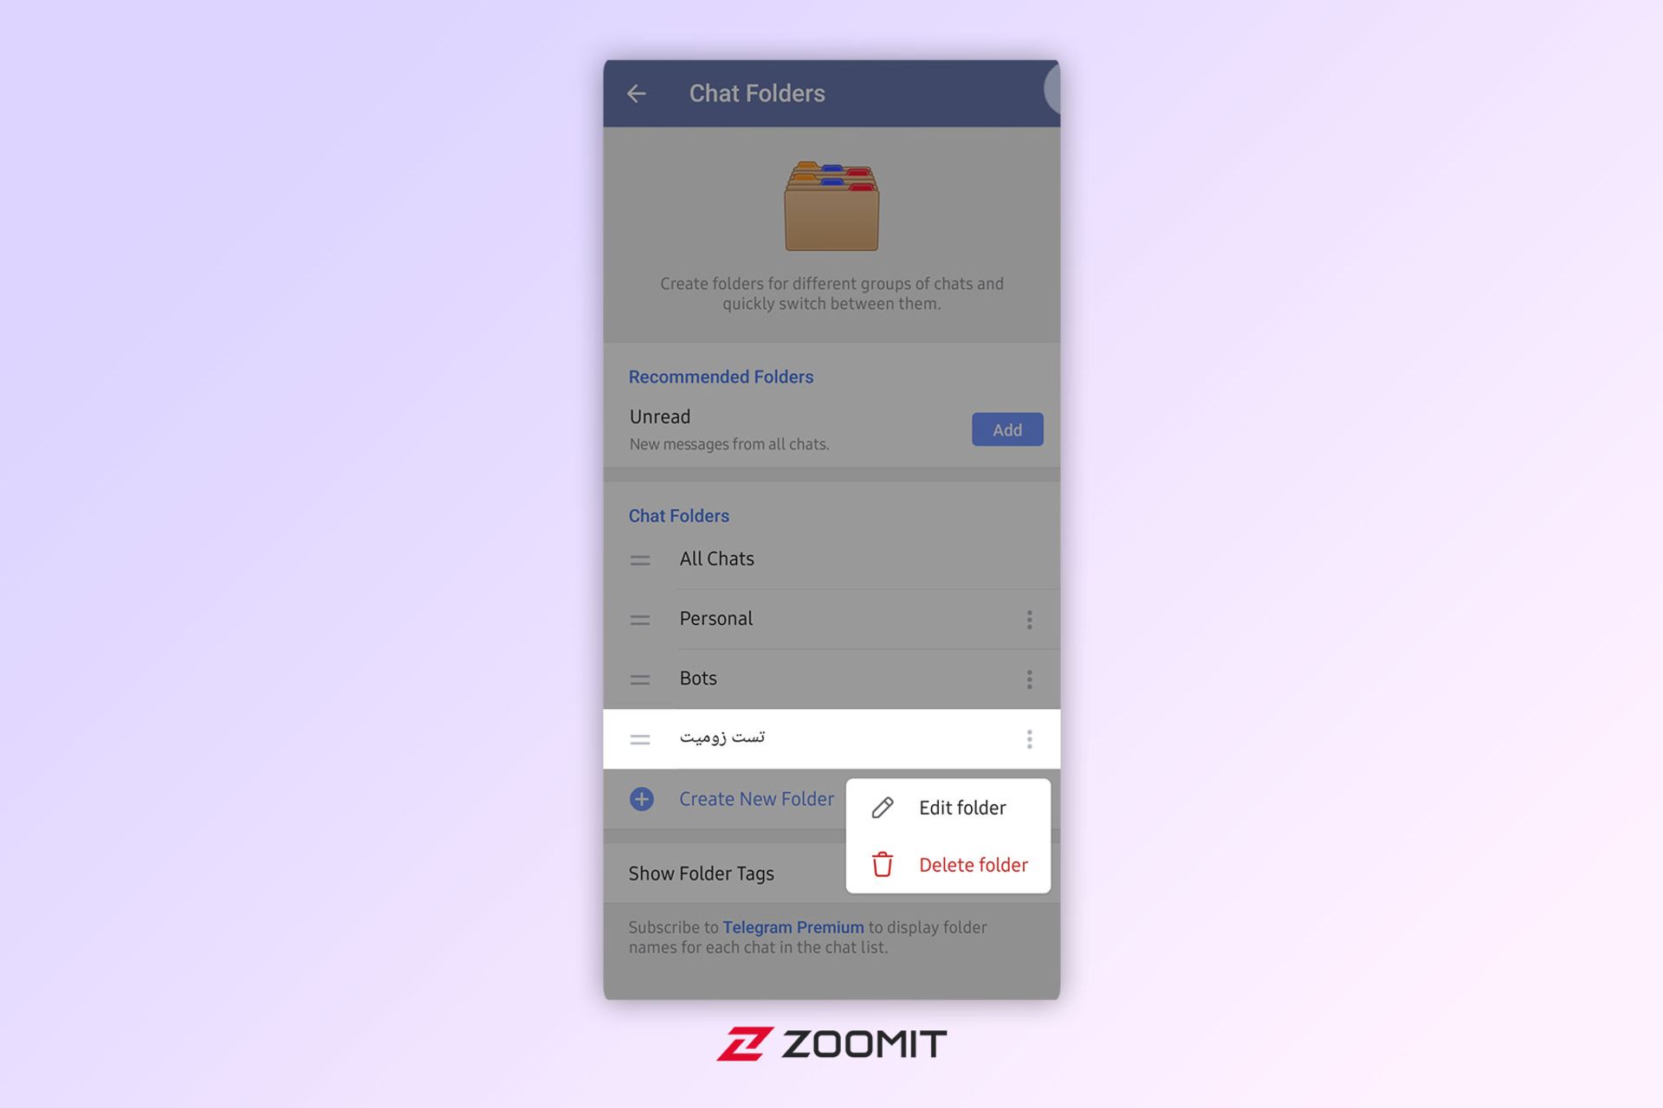Viewport: 1663px width, 1108px height.
Task: Click the three-dot menu icon for تست زومیت
Action: [x=1030, y=738]
